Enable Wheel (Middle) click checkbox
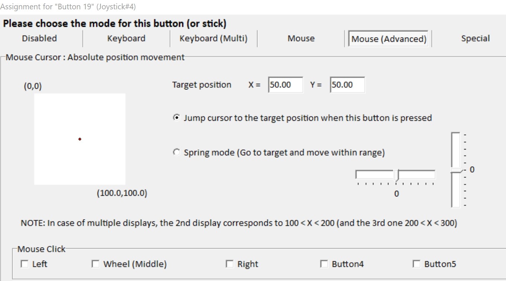Viewport: 506px width, 281px height. pos(96,264)
